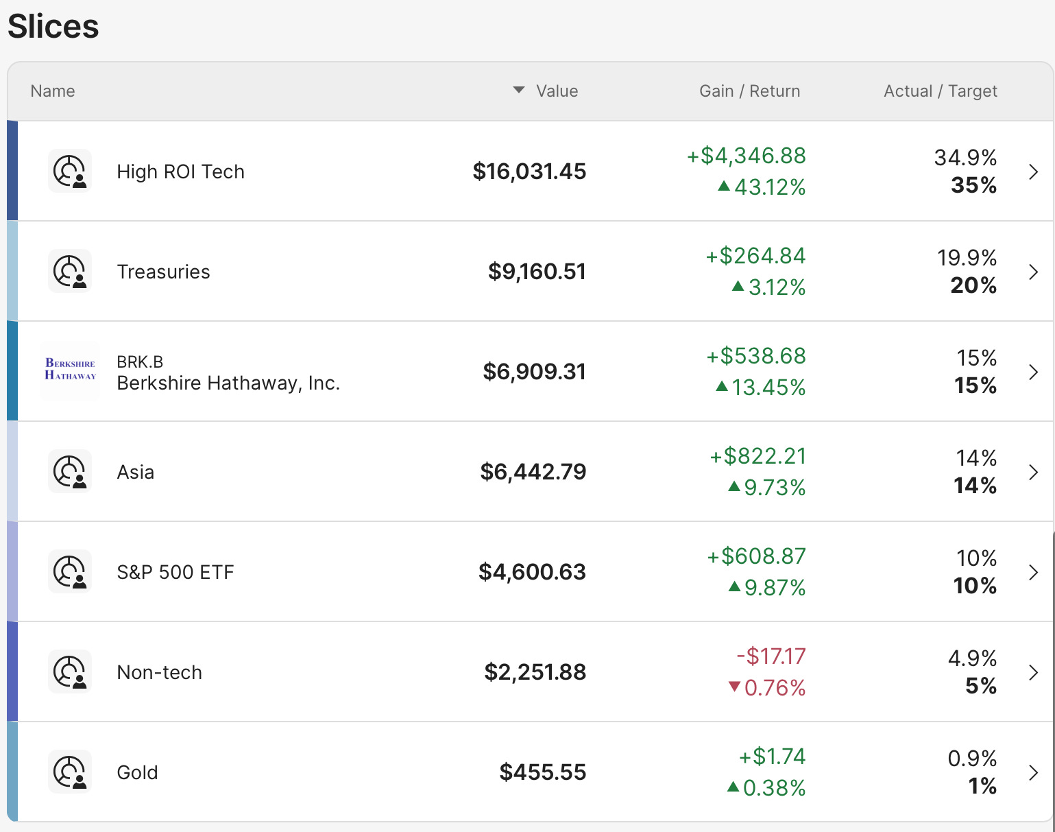The height and width of the screenshot is (832, 1055).
Task: Click the Actual / Target column header
Action: (940, 91)
